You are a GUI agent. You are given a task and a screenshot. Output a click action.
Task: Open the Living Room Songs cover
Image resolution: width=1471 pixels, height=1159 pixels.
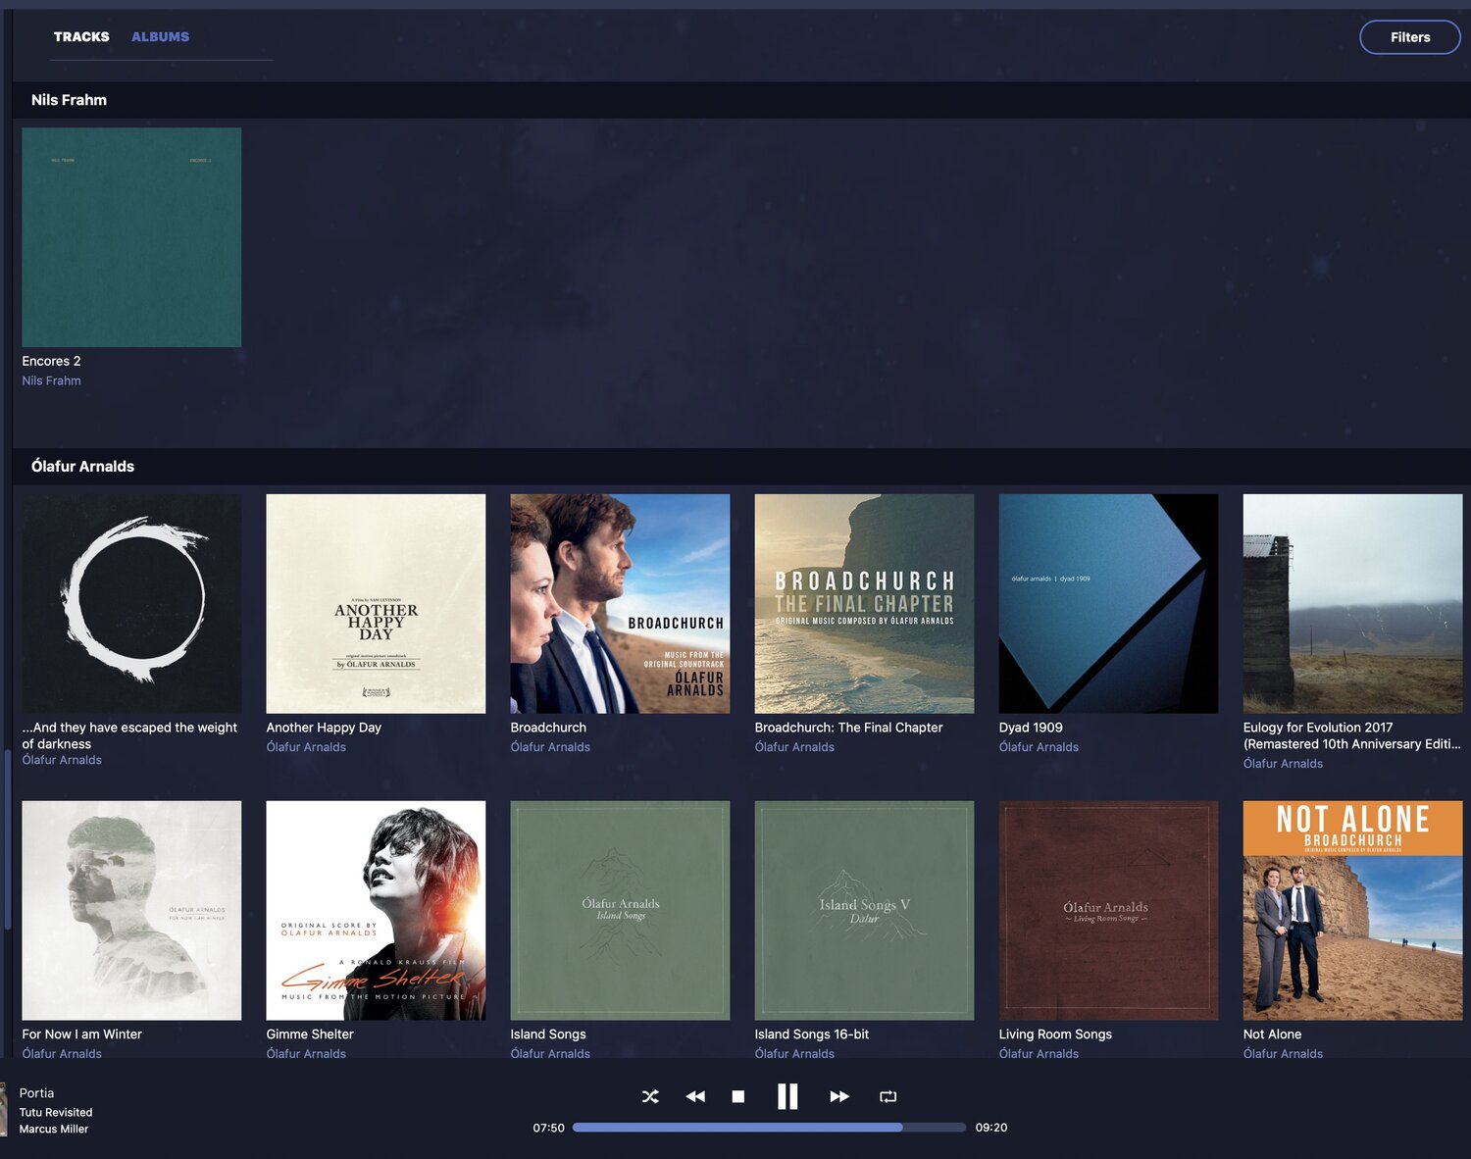coord(1108,911)
